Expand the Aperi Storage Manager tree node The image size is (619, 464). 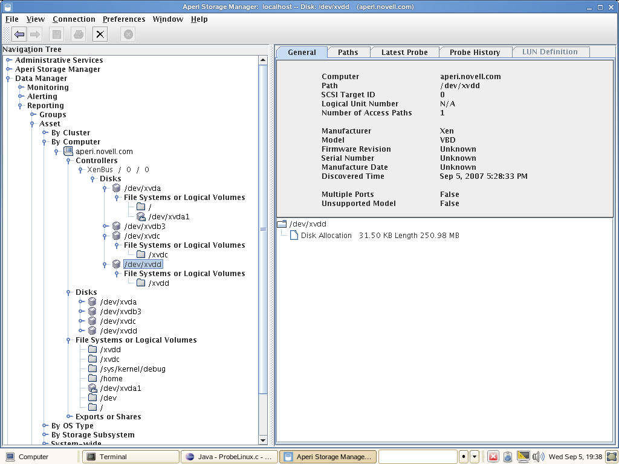point(8,69)
